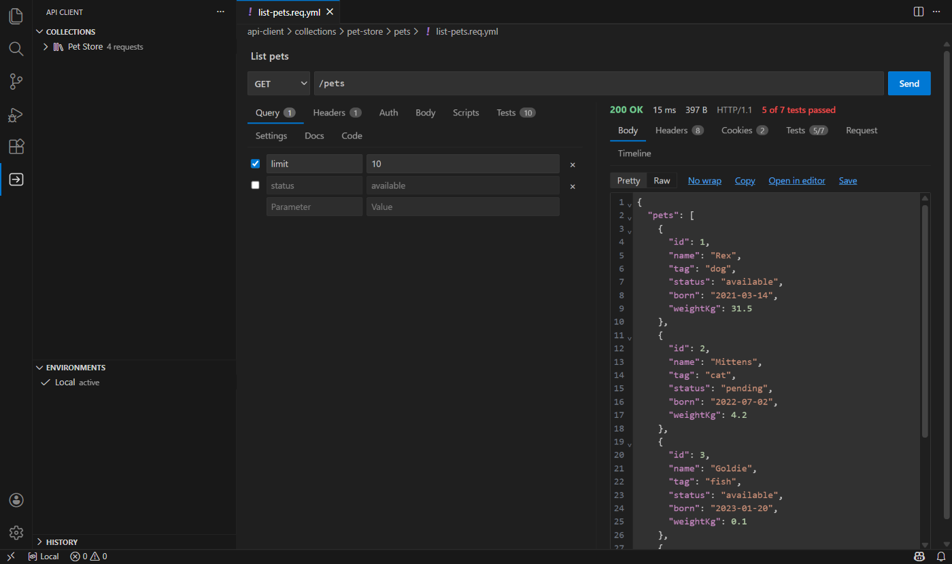Expand the History section
This screenshot has height=564, width=952.
pos(62,542)
